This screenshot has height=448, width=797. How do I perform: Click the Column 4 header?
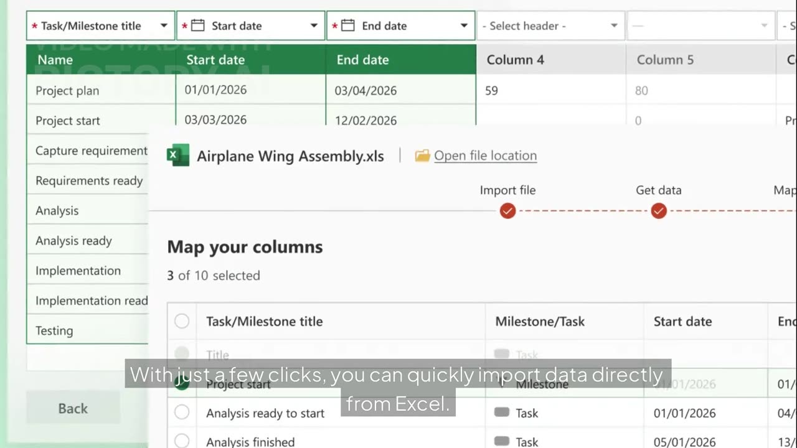coord(551,60)
